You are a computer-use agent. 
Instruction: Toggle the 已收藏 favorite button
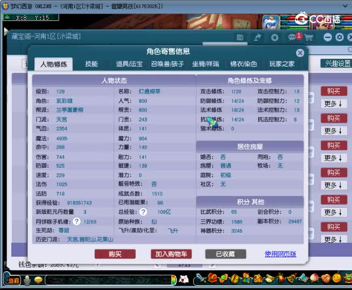click(x=226, y=254)
